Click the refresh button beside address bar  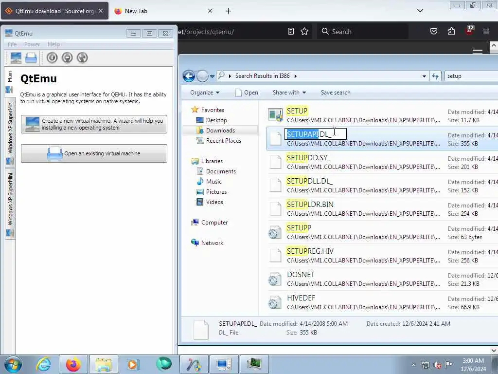[435, 76]
